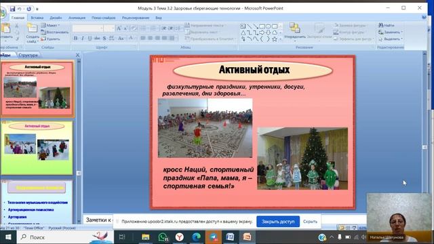Select the Triangle shape in the shapes gallery
434x244 pixels.
[243, 33]
